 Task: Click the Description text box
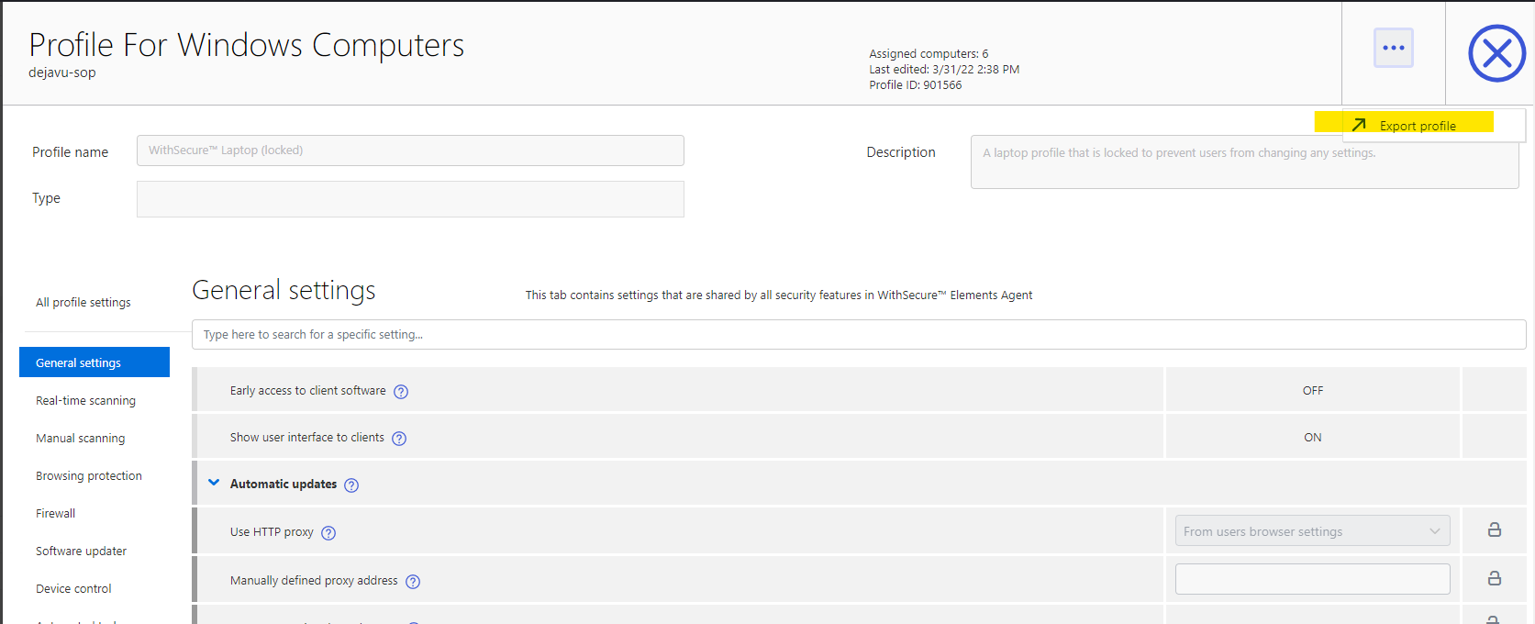tap(1244, 162)
